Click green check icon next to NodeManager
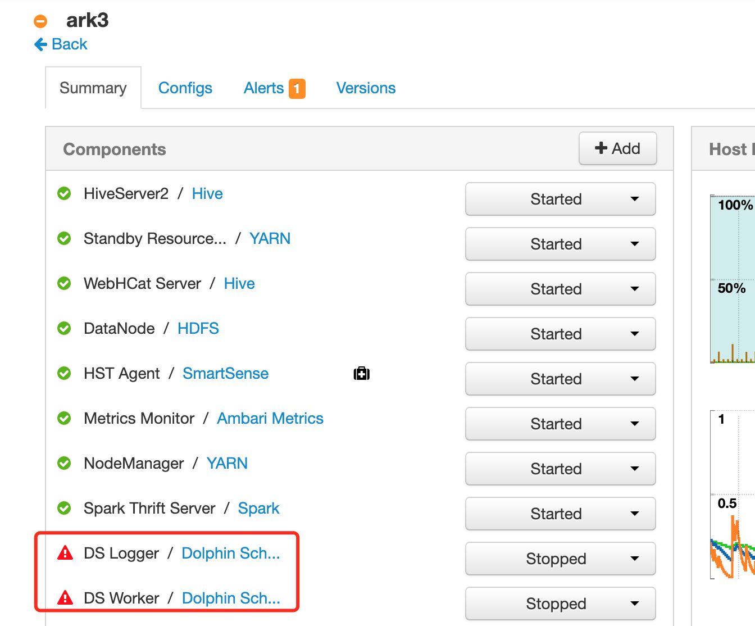The width and height of the screenshot is (755, 626). click(x=65, y=463)
